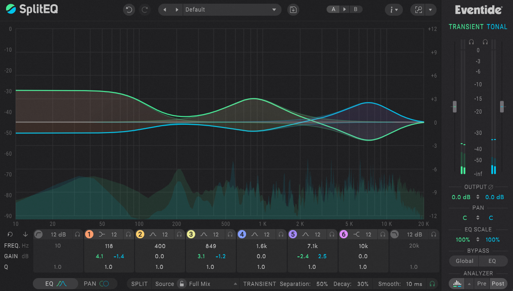Toggle band 4 enable button
Viewport: 513px width, 291px height.
pos(242,235)
